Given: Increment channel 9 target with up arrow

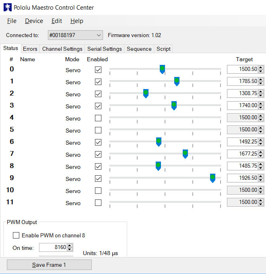Looking at the screenshot, I should point(261,176).
